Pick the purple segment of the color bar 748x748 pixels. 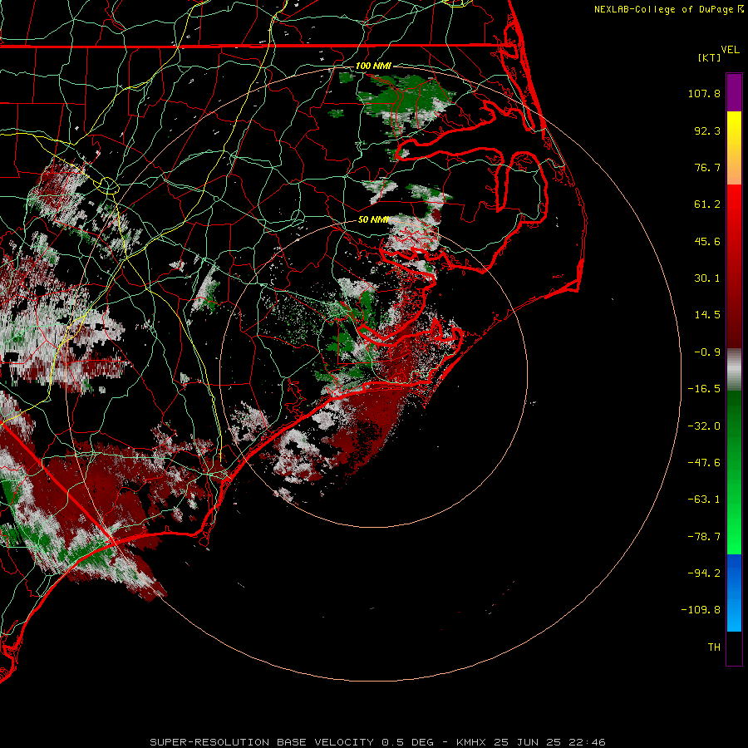[x=734, y=92]
